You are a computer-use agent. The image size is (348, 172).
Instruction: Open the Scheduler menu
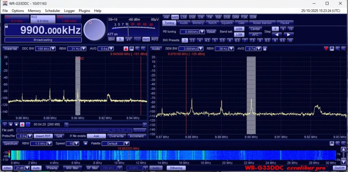coord(52,11)
